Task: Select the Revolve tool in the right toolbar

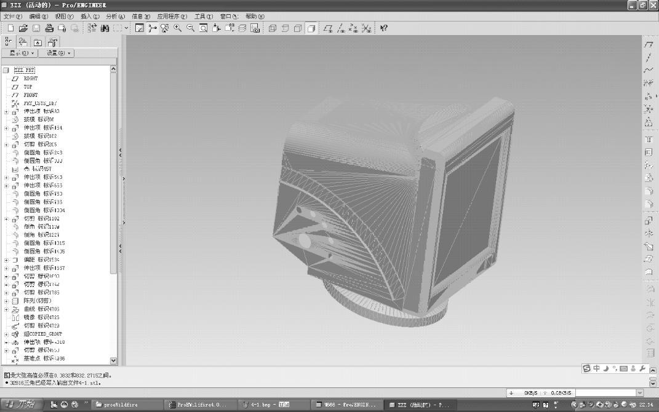Action: (649, 234)
